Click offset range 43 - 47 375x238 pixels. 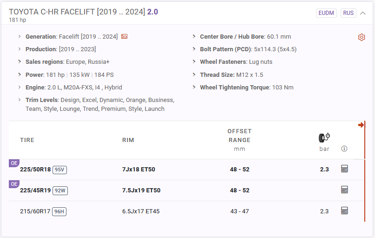pyautogui.click(x=239, y=211)
